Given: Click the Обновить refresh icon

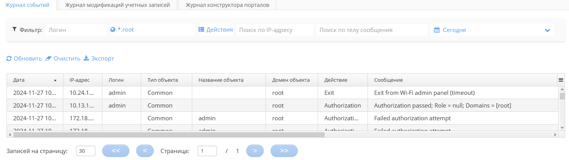Looking at the screenshot, I should pos(9,59).
